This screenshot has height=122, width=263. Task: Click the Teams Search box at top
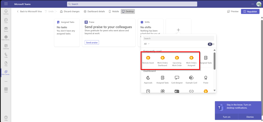point(132,4)
